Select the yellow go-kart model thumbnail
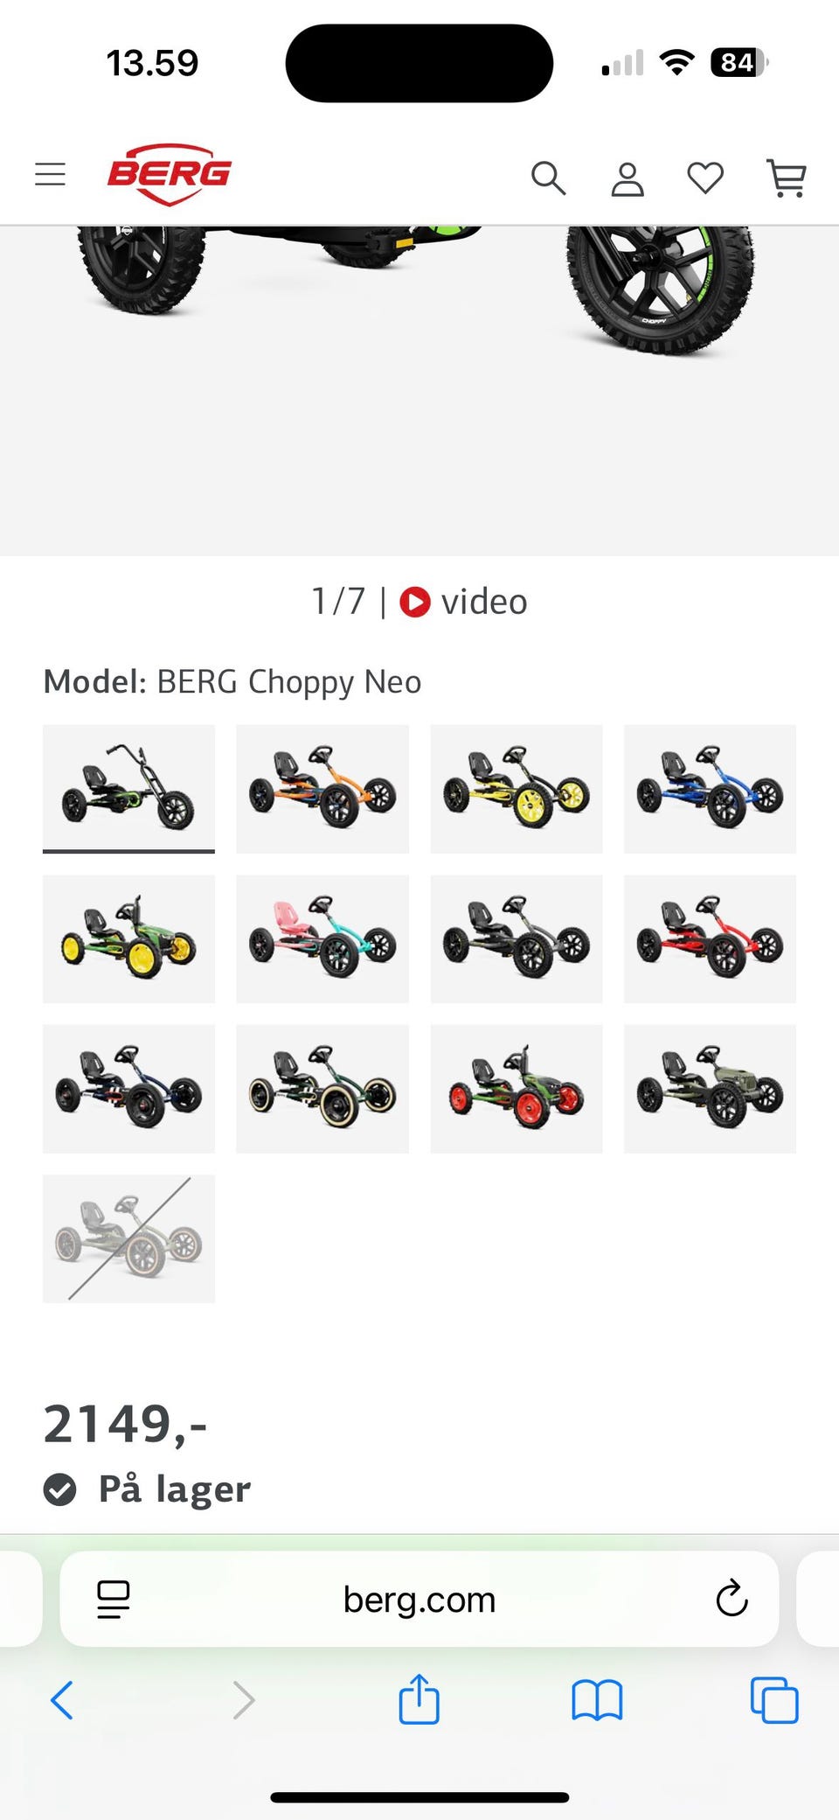The height and width of the screenshot is (1820, 839). click(x=517, y=789)
